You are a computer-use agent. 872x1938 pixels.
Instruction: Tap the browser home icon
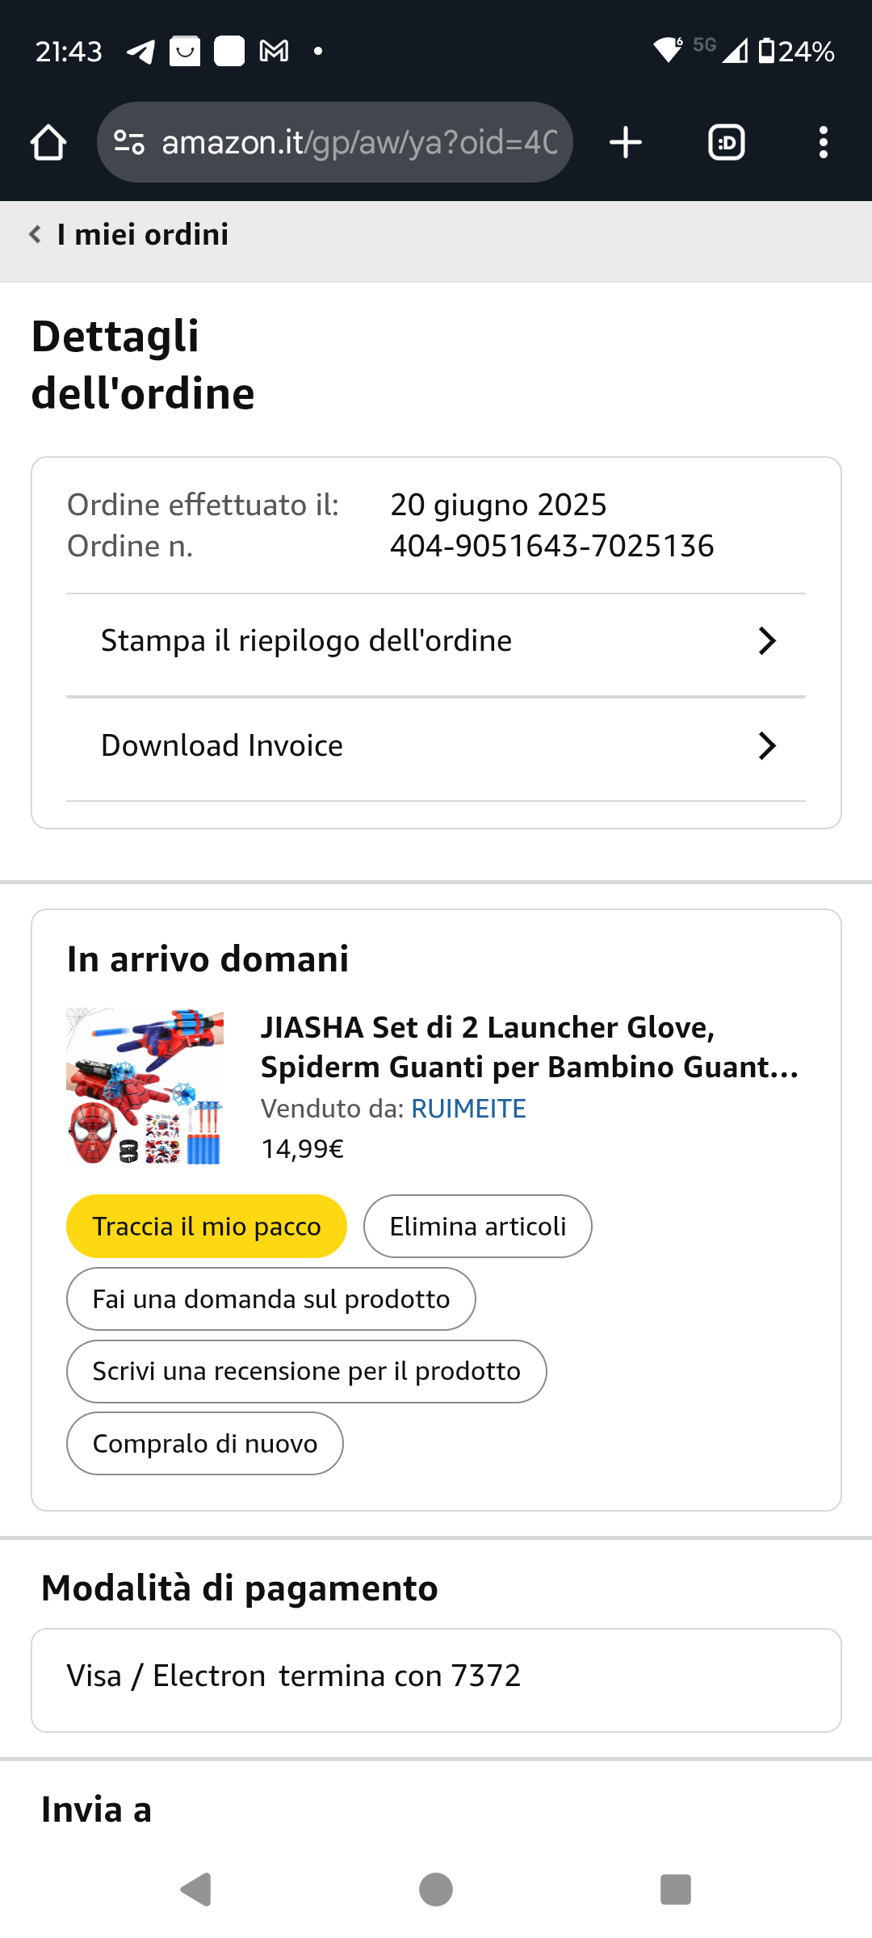click(x=48, y=143)
